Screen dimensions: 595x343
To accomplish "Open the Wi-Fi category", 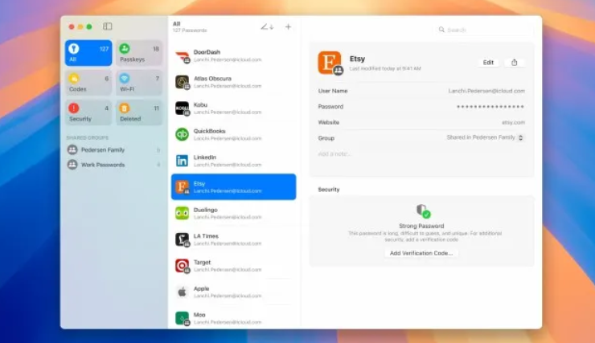I will (139, 82).
